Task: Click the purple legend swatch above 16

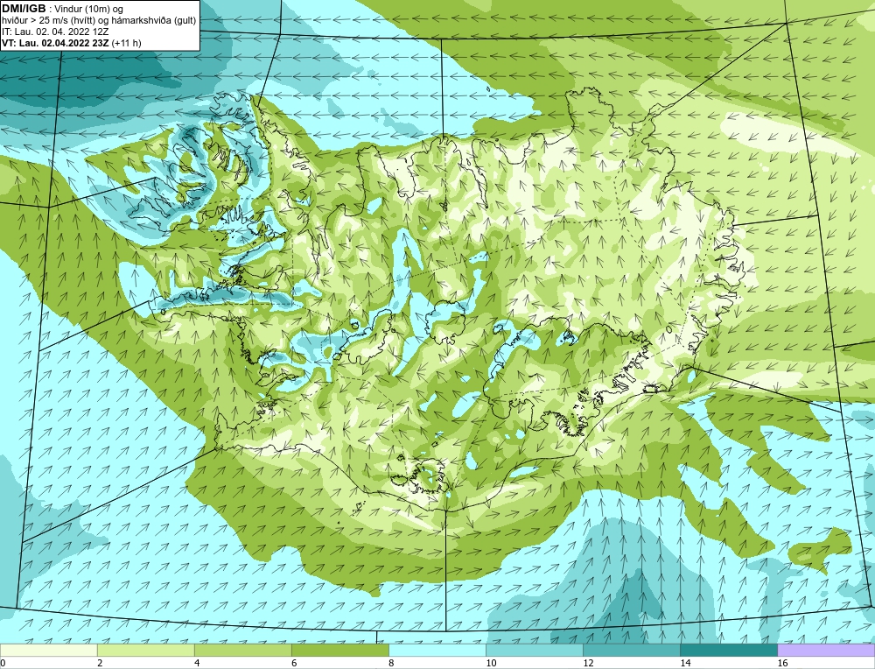Action: [826, 650]
